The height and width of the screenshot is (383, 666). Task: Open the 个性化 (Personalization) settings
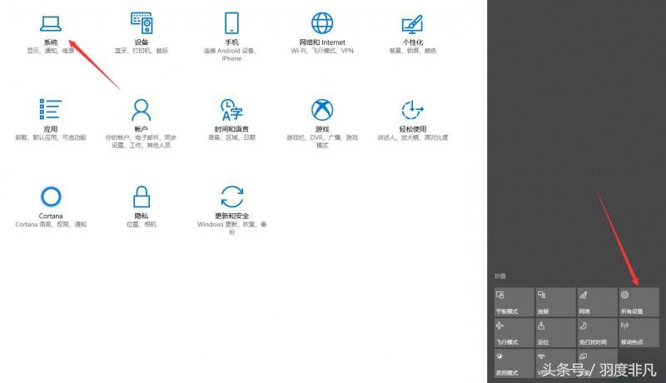click(412, 34)
